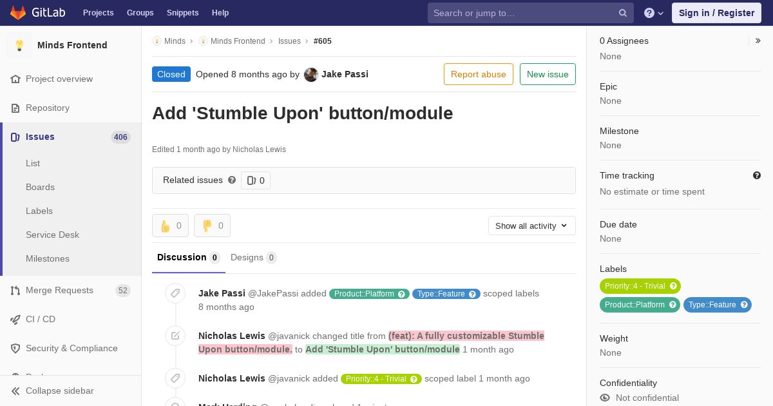Click the Not confidential eye icon
The height and width of the screenshot is (406, 773).
coord(605,398)
